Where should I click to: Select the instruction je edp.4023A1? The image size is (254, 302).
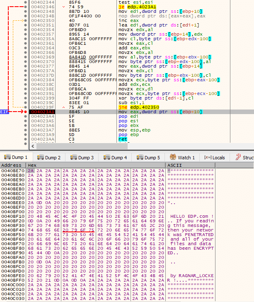[138, 7]
